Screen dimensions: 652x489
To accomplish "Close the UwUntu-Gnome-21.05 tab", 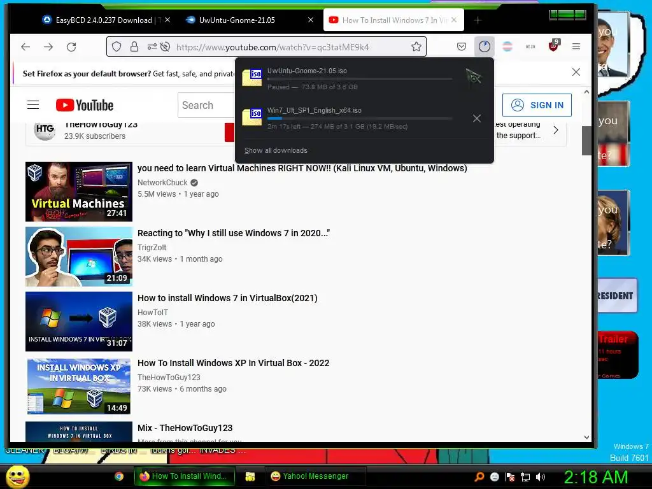I will point(311,20).
